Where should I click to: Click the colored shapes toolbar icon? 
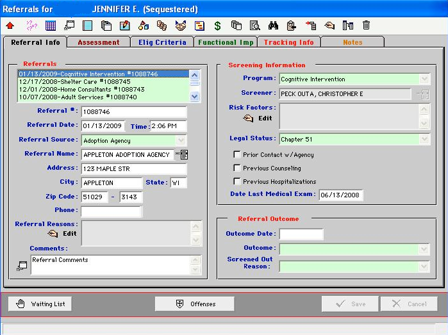point(144,26)
